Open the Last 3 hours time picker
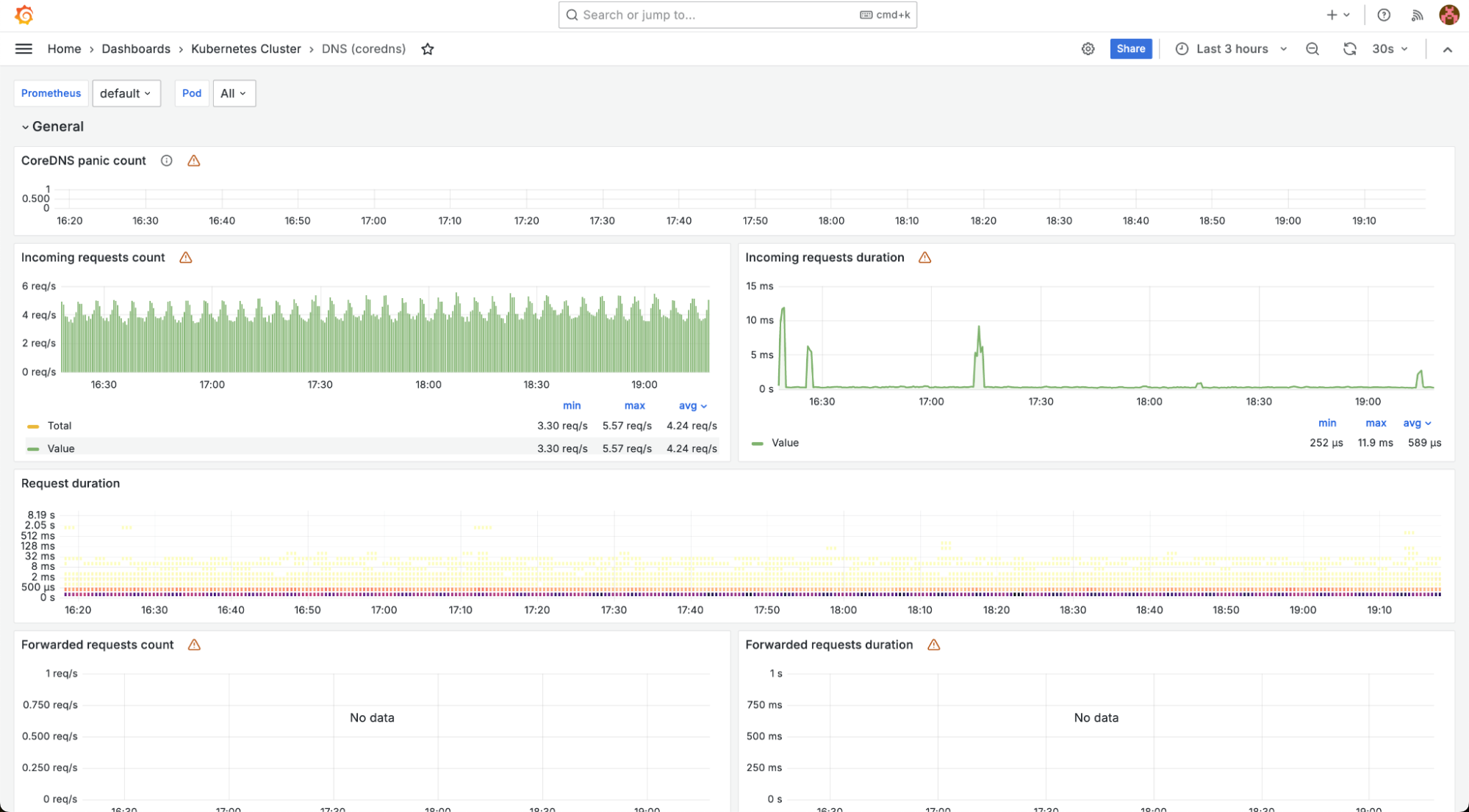This screenshot has width=1469, height=812. (x=1232, y=49)
